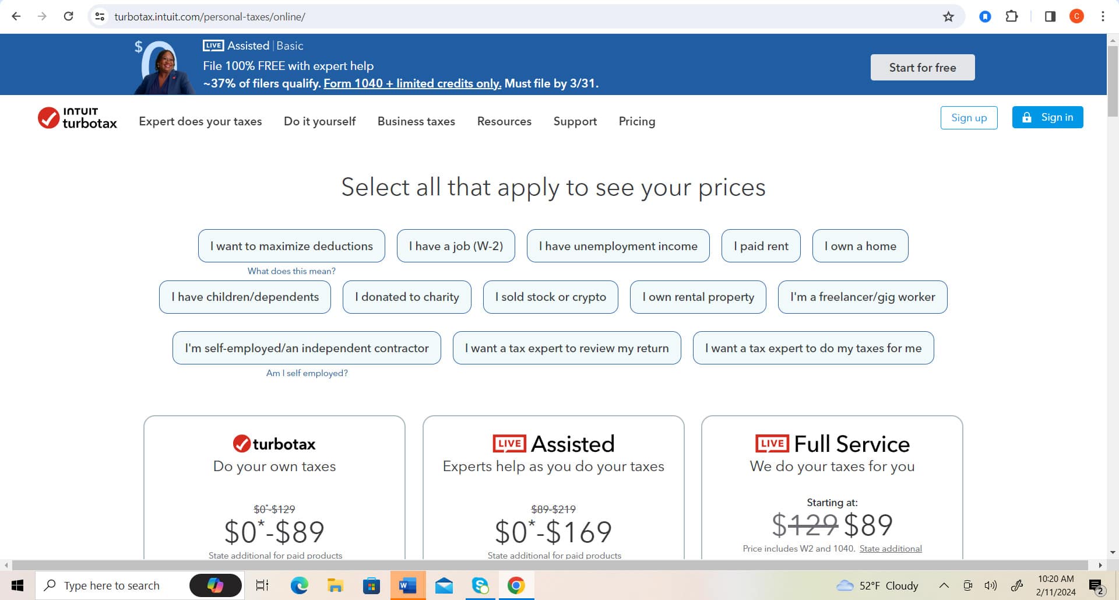Select 'I sold stock or crypto'
Image resolution: width=1119 pixels, height=600 pixels.
[550, 297]
